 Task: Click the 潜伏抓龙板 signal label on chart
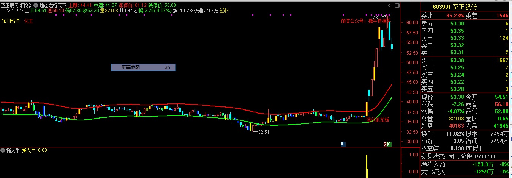click(x=378, y=120)
